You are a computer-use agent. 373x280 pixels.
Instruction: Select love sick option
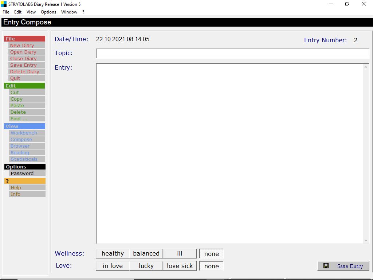point(180,266)
